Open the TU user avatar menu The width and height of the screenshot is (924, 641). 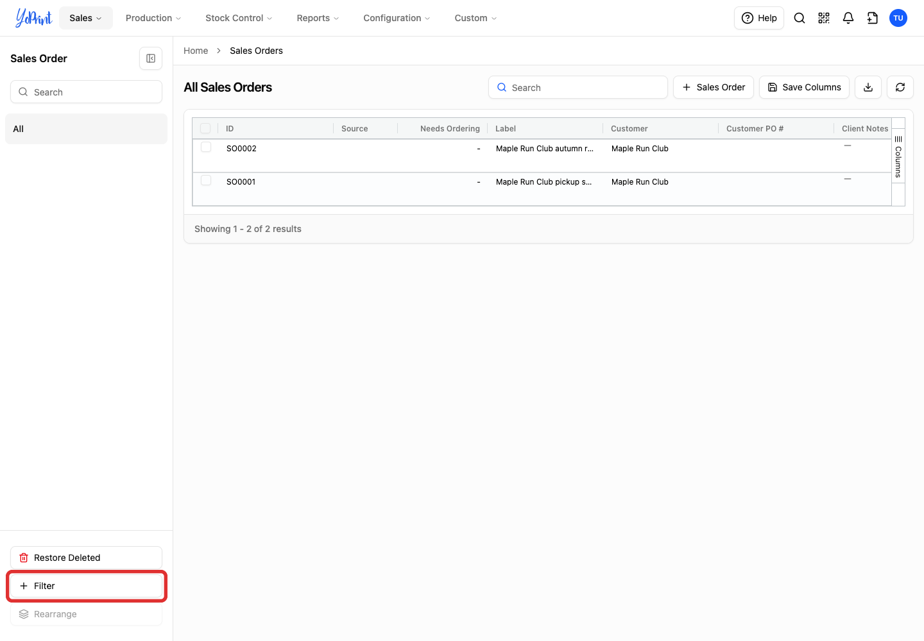click(x=898, y=18)
